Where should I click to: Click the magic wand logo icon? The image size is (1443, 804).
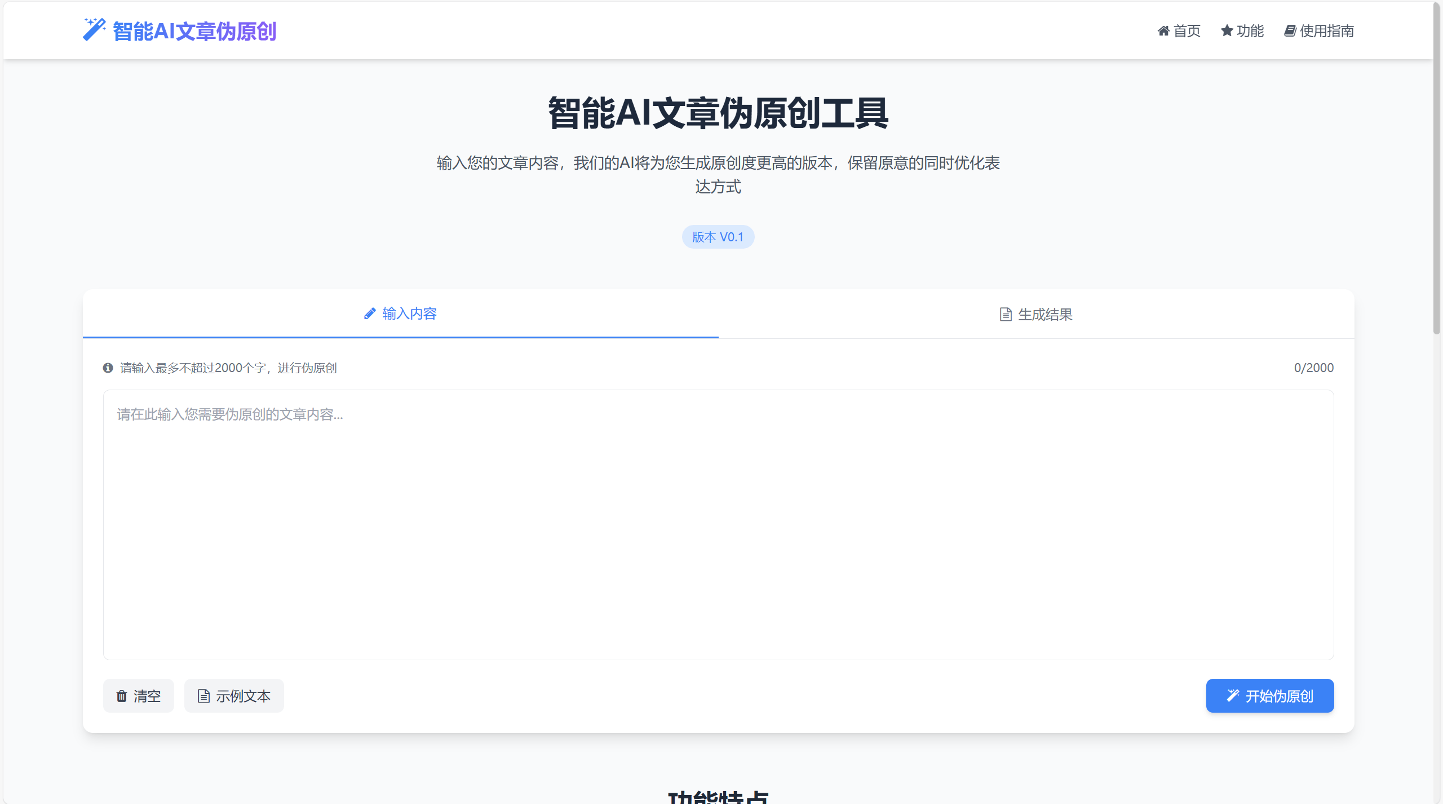(94, 29)
